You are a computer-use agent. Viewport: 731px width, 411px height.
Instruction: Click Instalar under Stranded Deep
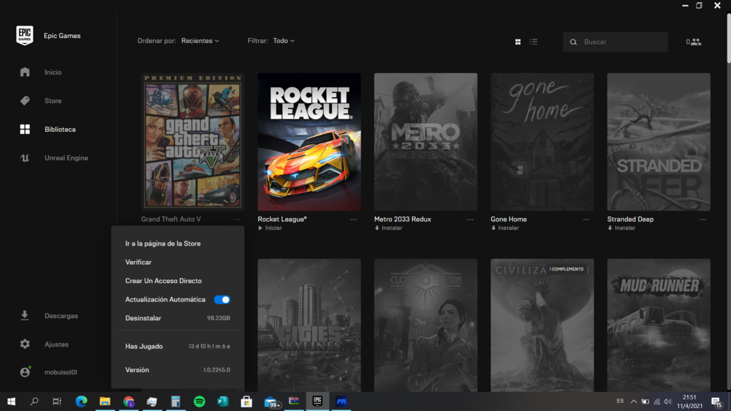point(621,228)
